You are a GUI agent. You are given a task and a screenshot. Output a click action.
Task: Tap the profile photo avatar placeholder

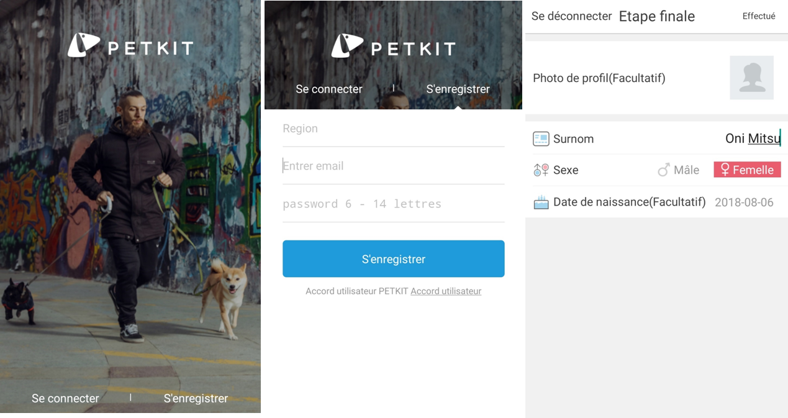click(751, 78)
